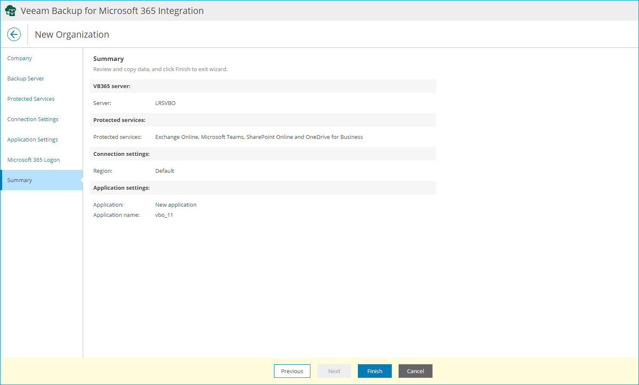Click the Default region value

tap(165, 171)
